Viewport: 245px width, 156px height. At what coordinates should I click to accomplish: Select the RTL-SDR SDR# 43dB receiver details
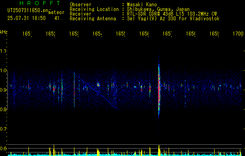pos(172,14)
